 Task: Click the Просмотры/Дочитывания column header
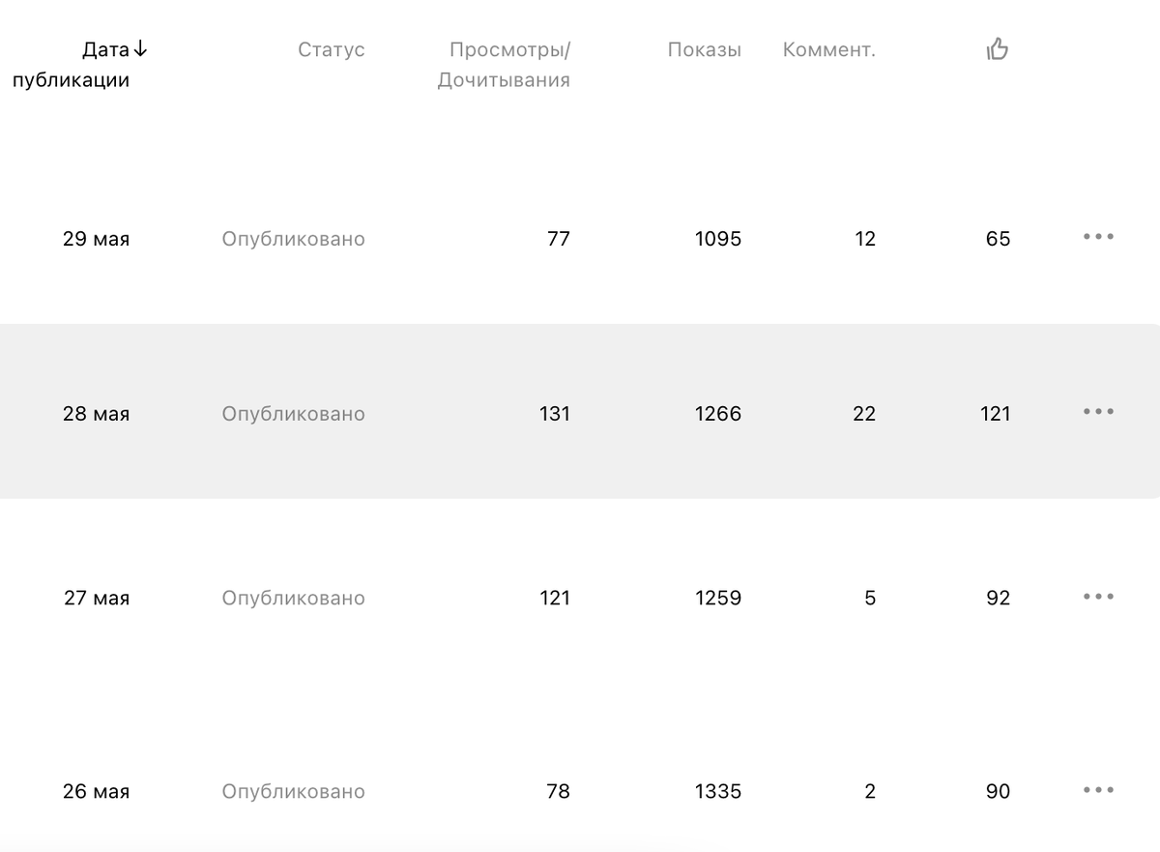(504, 65)
